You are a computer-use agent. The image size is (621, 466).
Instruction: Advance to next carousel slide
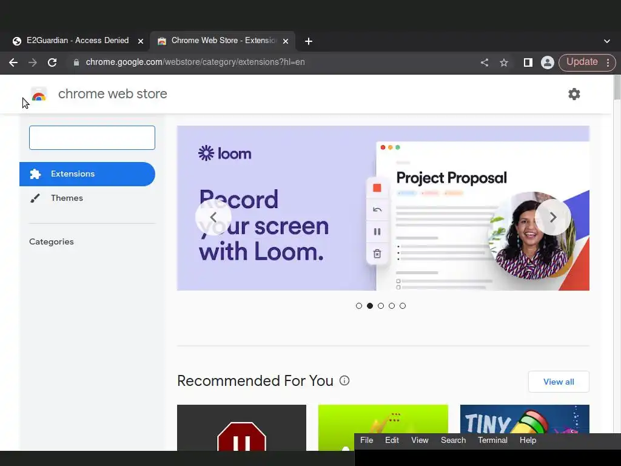tap(553, 217)
